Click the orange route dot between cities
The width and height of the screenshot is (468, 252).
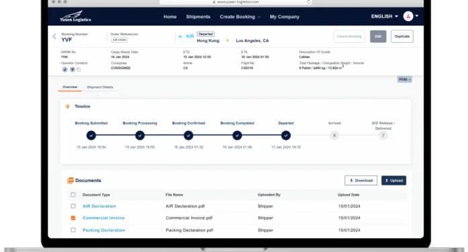click(227, 40)
